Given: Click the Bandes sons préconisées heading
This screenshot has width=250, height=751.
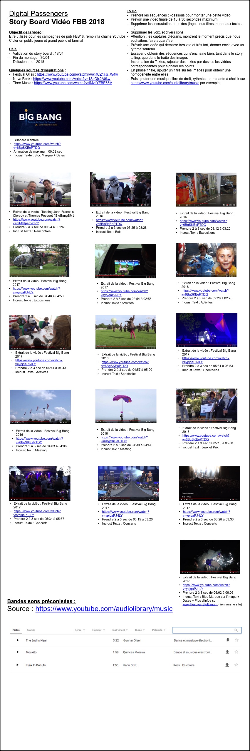Looking at the screenshot, I should (x=41, y=601).
